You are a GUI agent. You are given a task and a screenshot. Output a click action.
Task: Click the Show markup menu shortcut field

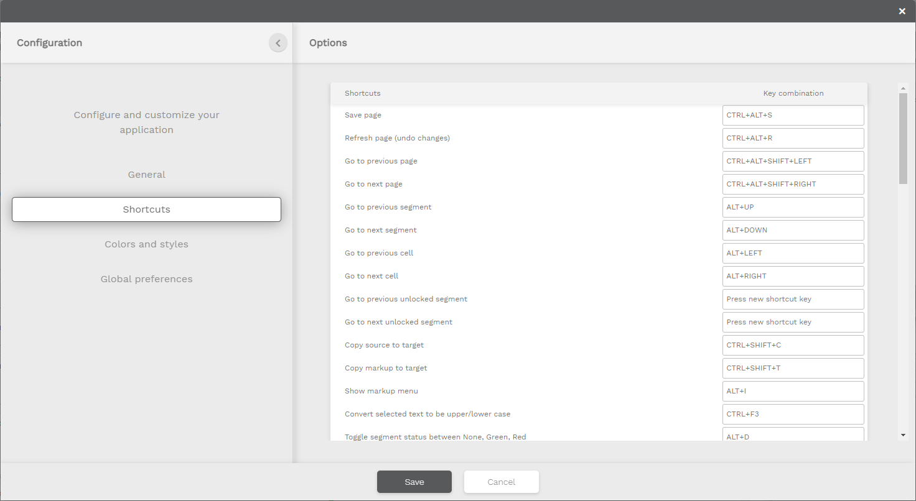(793, 391)
